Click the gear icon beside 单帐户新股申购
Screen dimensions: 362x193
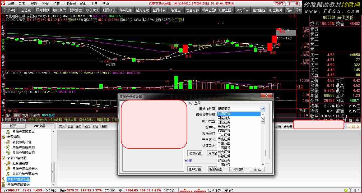[x=8, y=148]
